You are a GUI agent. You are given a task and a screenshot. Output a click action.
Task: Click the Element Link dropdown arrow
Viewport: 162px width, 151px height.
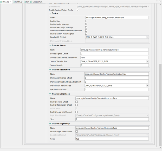[x=148, y=6]
